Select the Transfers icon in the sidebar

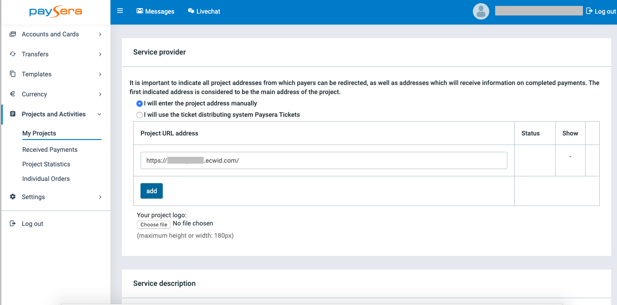[12, 54]
